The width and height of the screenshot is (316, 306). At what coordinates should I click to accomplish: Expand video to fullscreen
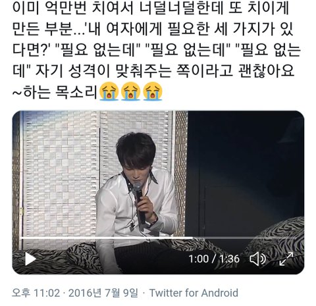tap(286, 259)
